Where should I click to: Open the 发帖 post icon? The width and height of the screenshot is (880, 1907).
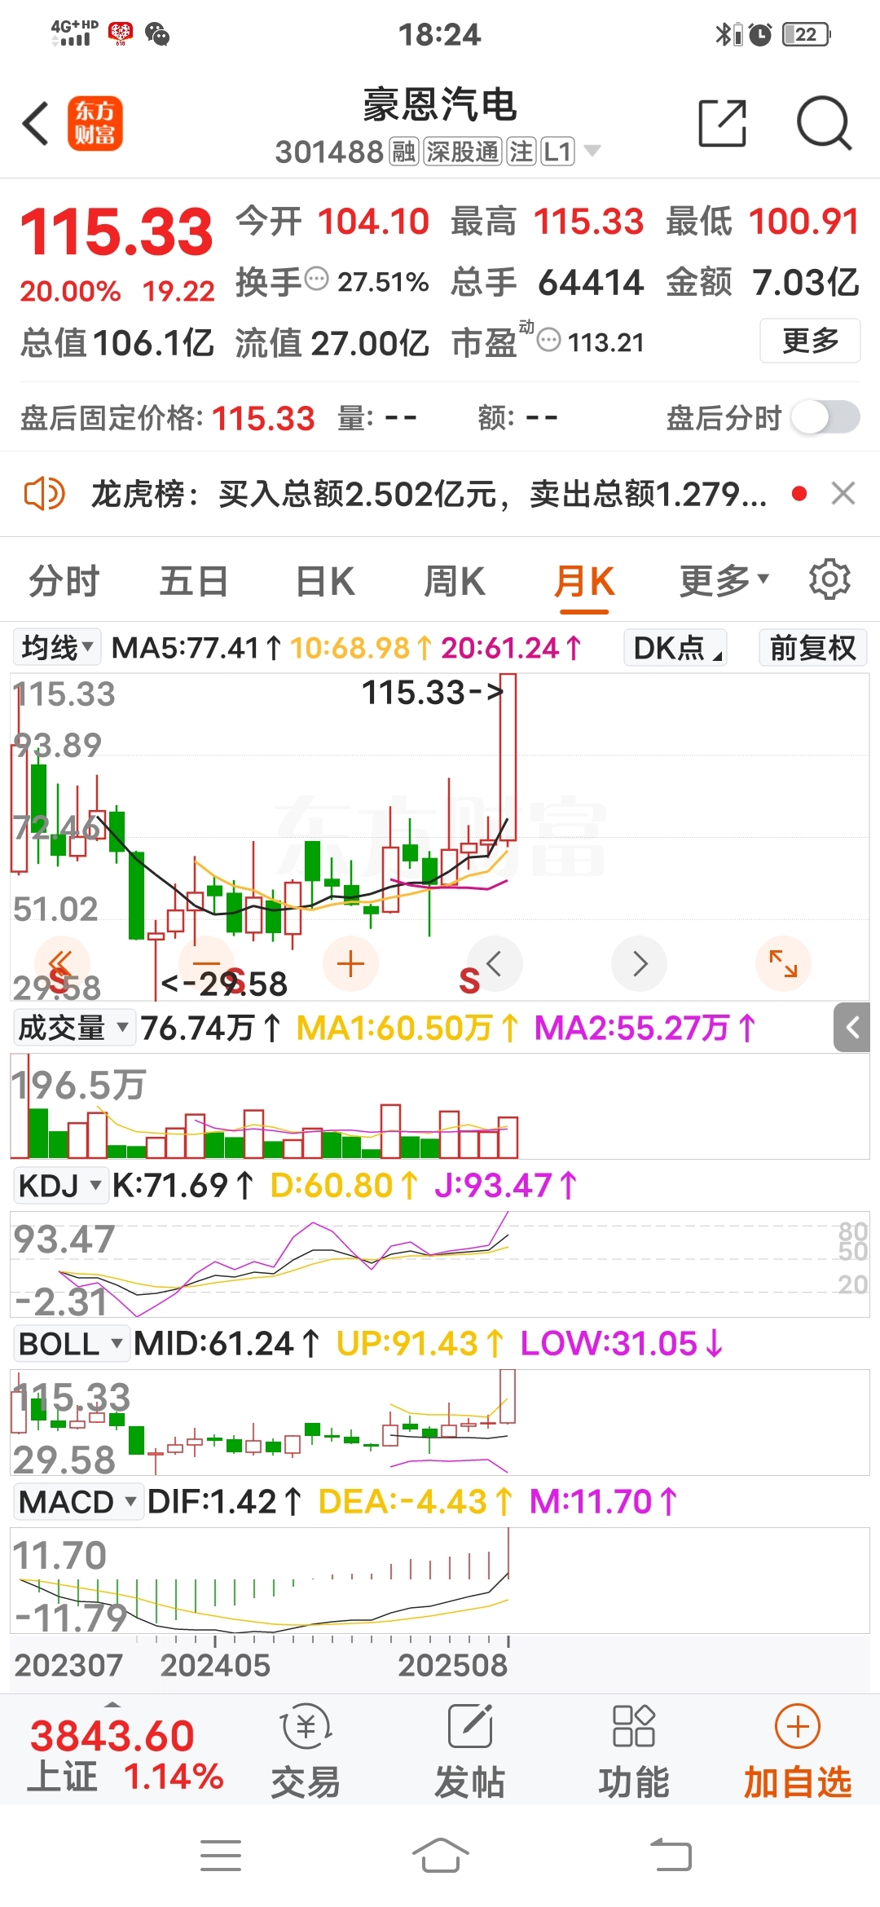pos(470,1751)
